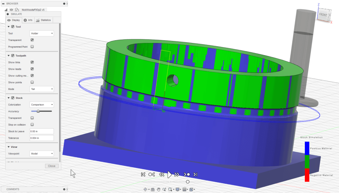Select the Pan hand tool

click(159, 189)
